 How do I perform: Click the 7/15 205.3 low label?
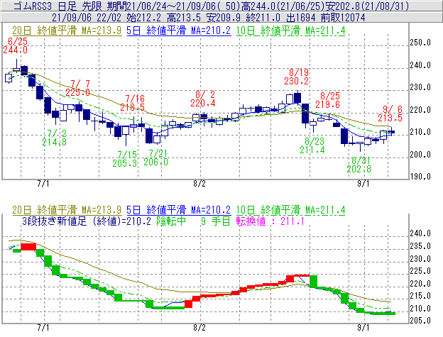tap(125, 159)
